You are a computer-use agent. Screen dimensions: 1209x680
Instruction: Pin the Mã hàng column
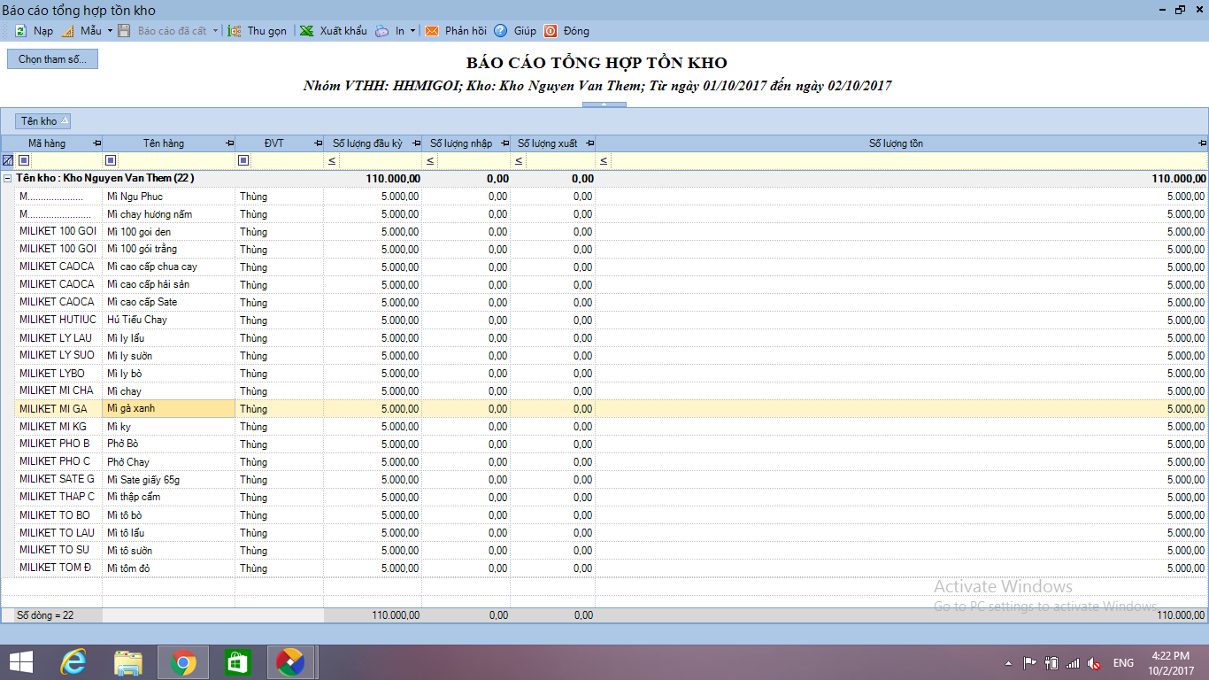[x=96, y=143]
